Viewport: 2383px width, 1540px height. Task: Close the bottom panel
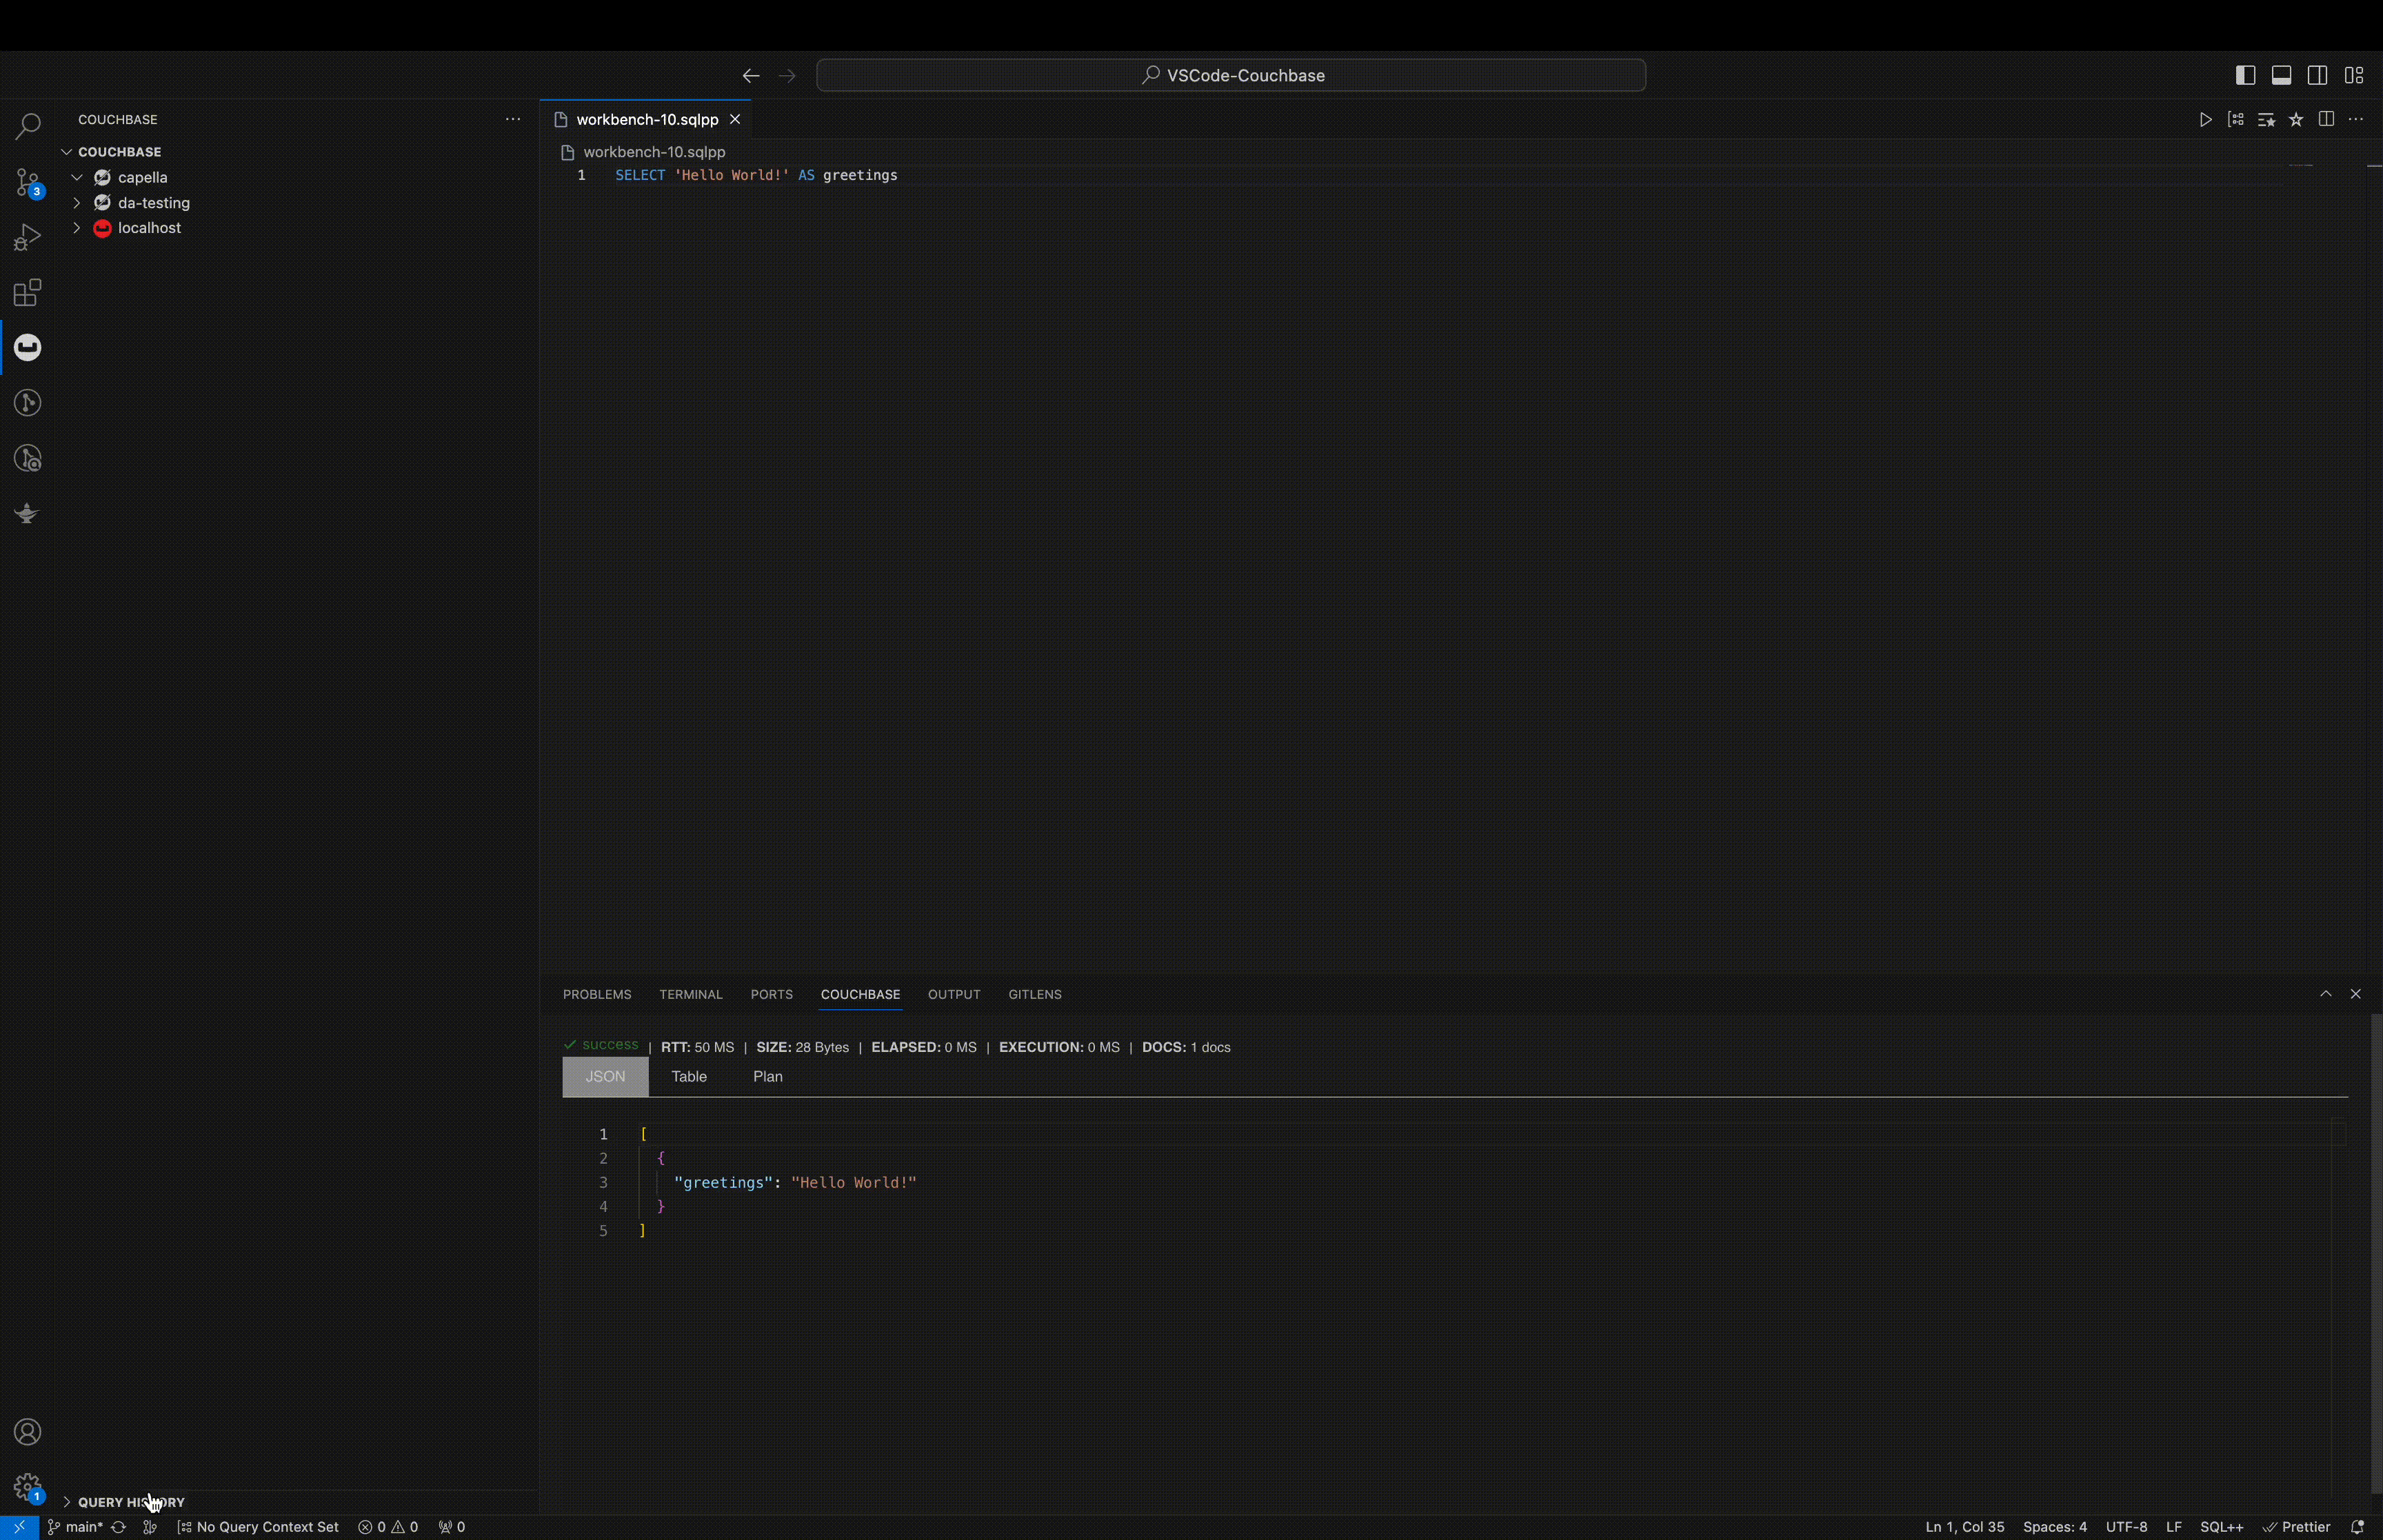pyautogui.click(x=2356, y=993)
